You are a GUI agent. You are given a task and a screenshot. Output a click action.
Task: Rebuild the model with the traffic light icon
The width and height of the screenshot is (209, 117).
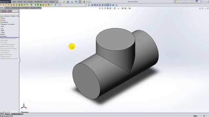tap(84, 2)
